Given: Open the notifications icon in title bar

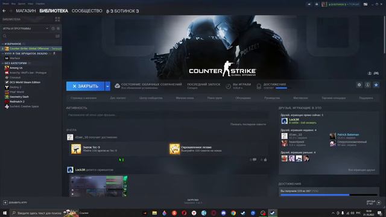Looking at the screenshot, I should point(317,4).
